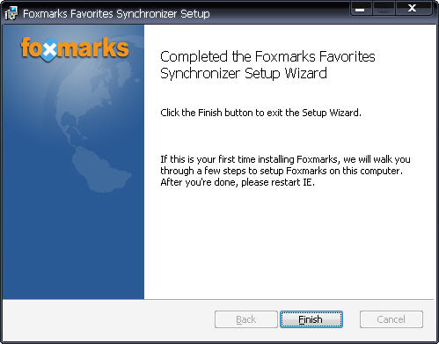
Task: Click the 'If this is your first time' line
Action: (285, 159)
